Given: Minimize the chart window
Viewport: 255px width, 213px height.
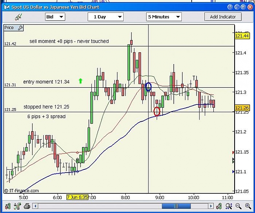Looking at the screenshot, I should pyautogui.click(x=237, y=7).
